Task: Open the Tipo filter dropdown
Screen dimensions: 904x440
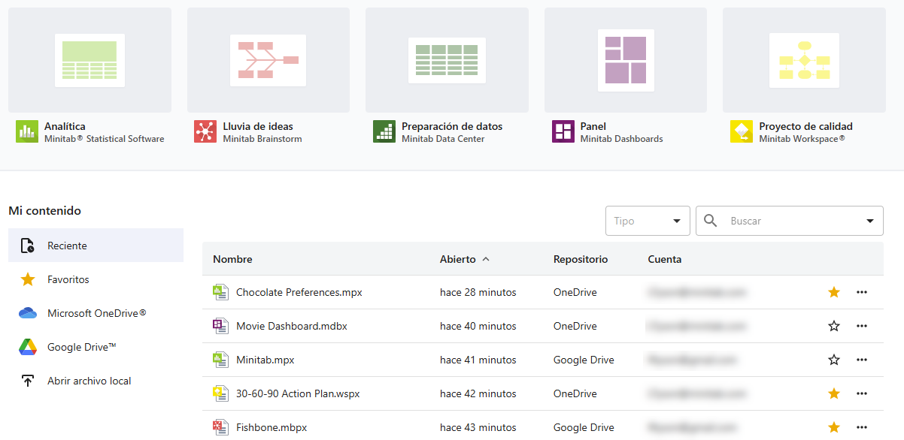Action: tap(648, 220)
